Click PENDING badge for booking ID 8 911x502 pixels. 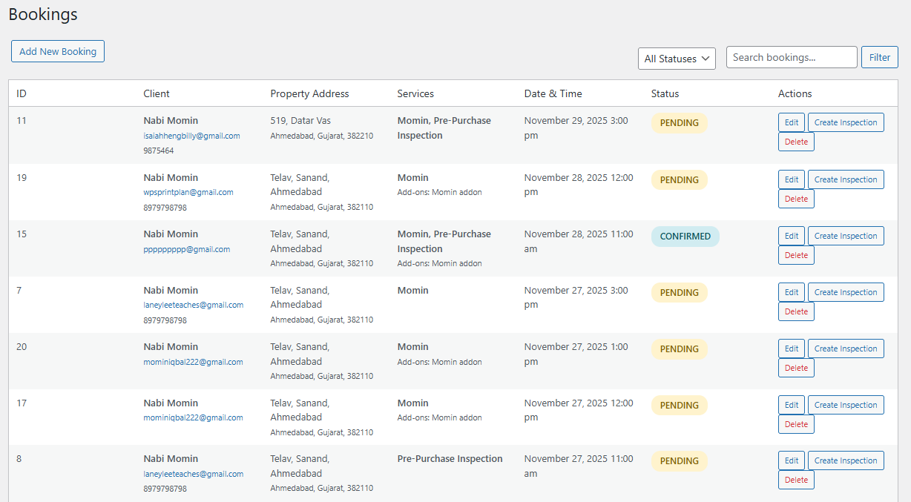point(679,461)
